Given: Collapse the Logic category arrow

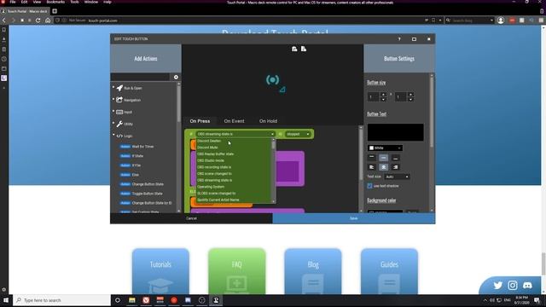Looking at the screenshot, I should pos(113,135).
